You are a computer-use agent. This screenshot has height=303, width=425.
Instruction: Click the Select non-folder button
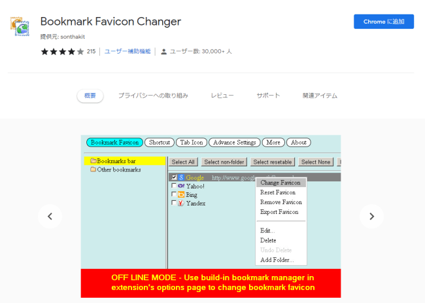pos(224,162)
